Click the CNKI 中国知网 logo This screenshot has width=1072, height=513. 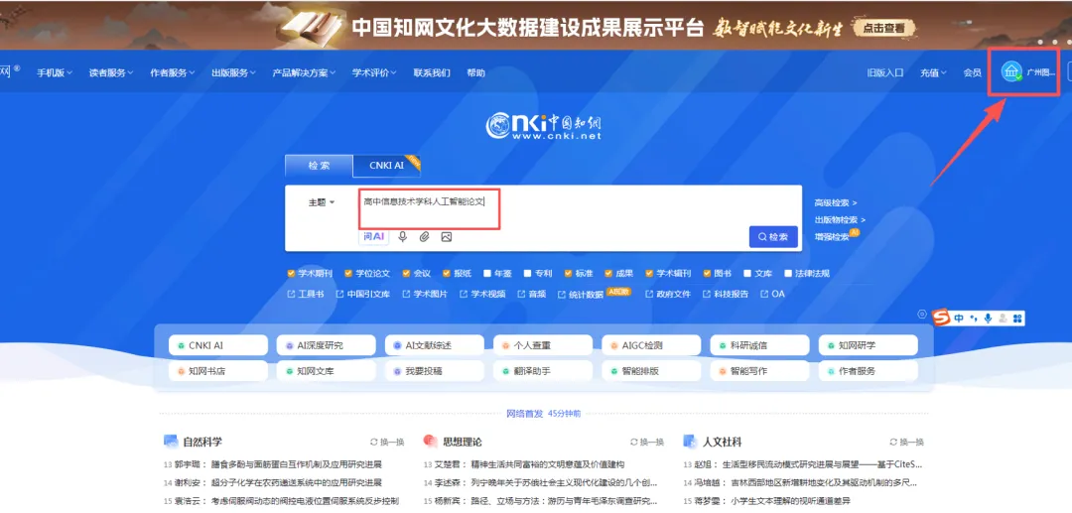tap(544, 126)
